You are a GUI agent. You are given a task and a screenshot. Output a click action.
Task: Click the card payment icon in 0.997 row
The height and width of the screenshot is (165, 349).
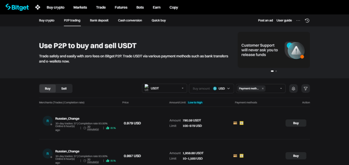point(235,156)
